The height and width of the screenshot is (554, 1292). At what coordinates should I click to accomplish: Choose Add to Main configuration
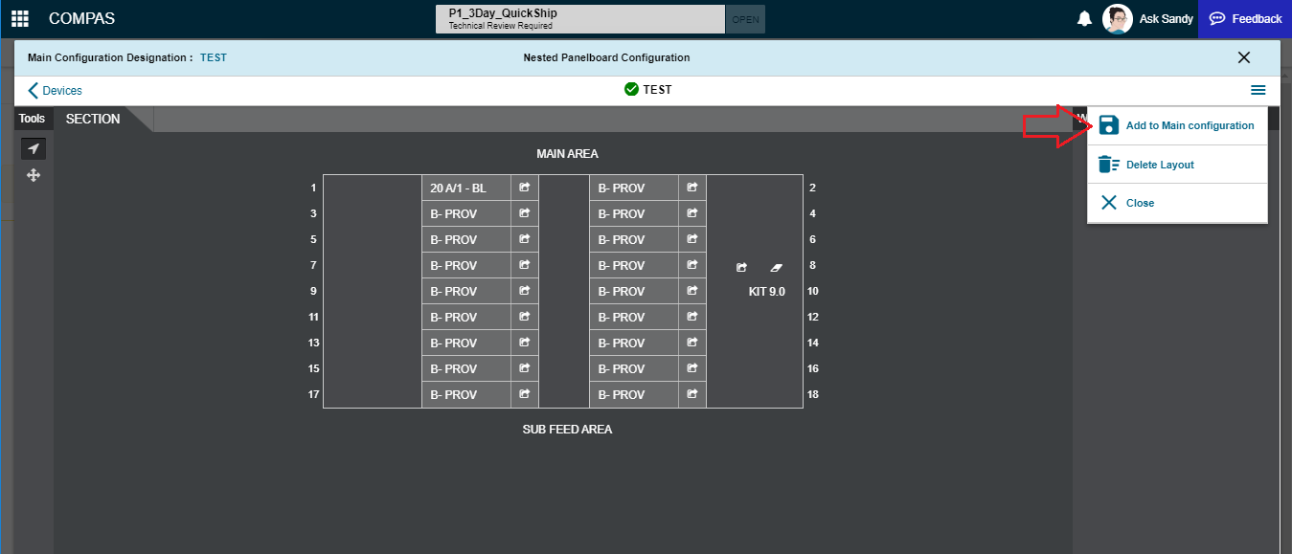[x=1190, y=125]
